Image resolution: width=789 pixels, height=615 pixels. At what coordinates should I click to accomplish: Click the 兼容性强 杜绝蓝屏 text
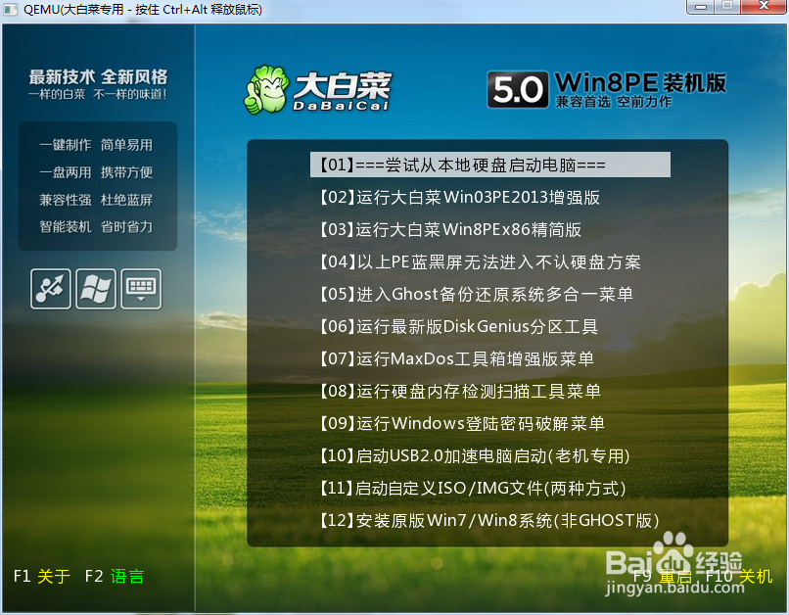(96, 200)
